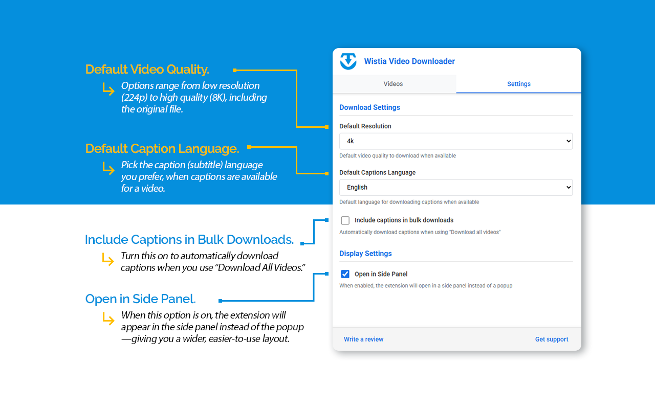Open the Get support link

(x=552, y=339)
